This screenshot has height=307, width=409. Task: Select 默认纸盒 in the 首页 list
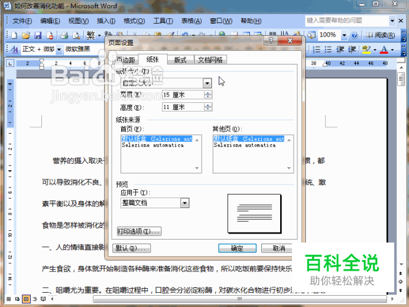tap(157, 138)
